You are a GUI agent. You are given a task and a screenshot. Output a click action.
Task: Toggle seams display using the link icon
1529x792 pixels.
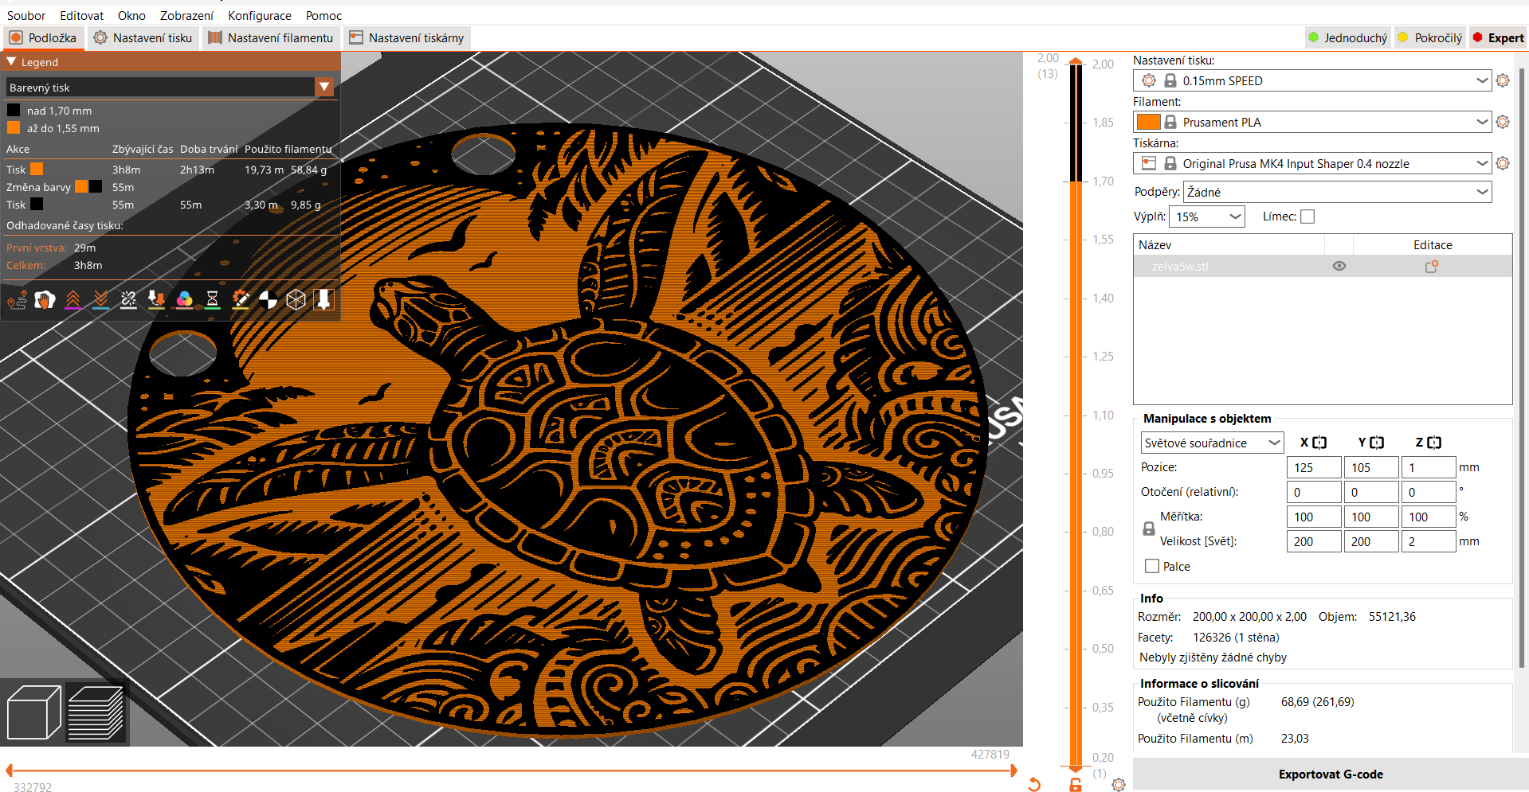coord(128,300)
